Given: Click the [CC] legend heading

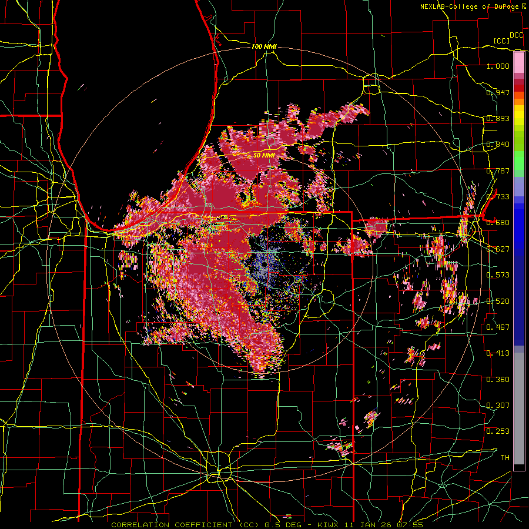Looking at the screenshot, I should [502, 41].
